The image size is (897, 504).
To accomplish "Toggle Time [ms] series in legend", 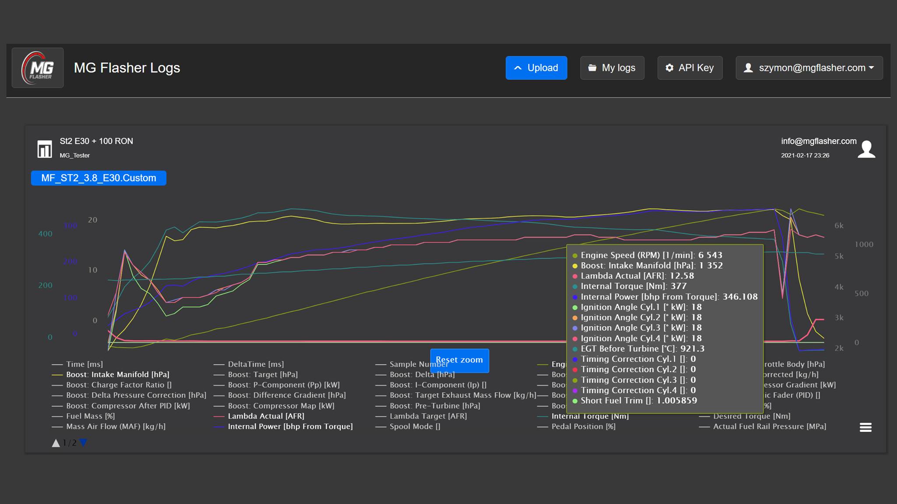I will (x=77, y=364).
